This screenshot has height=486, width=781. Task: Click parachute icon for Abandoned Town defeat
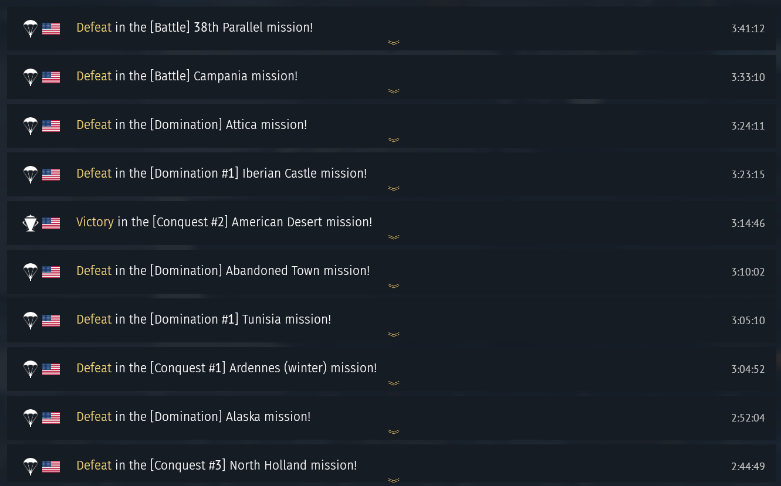pos(30,271)
